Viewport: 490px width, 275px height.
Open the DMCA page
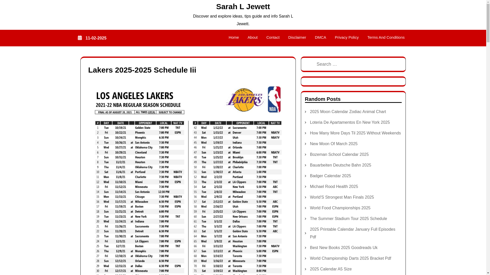320,37
